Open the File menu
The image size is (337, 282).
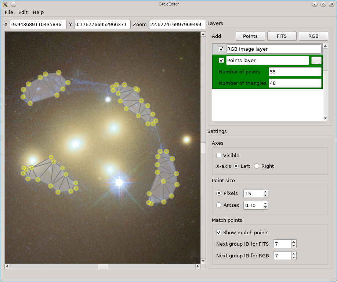[x=9, y=12]
